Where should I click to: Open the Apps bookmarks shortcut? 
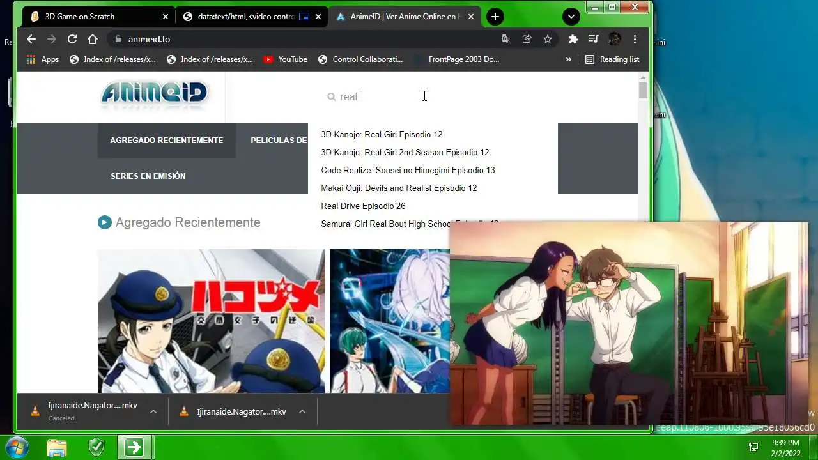(x=42, y=59)
